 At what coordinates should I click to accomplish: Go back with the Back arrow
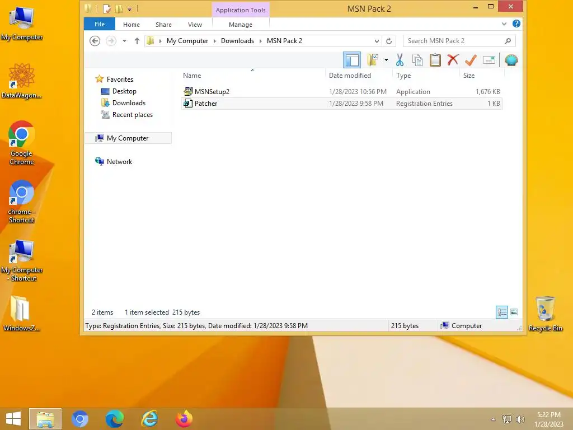tap(95, 40)
